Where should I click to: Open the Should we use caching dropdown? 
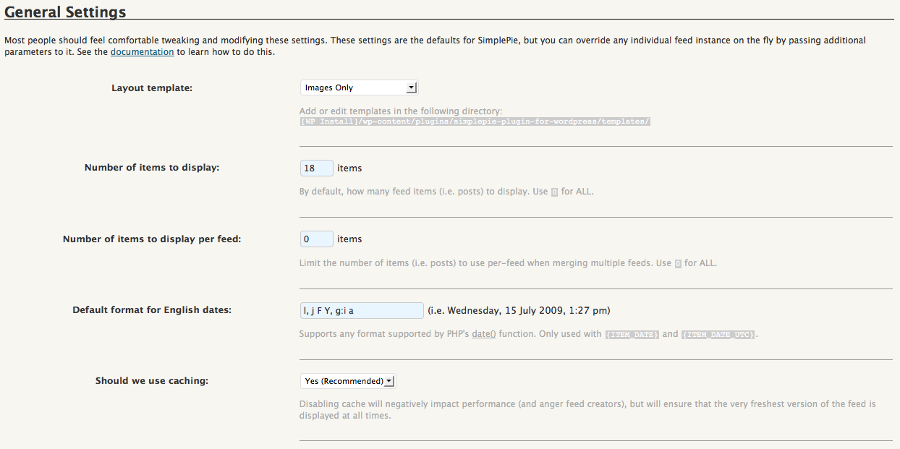pos(348,381)
